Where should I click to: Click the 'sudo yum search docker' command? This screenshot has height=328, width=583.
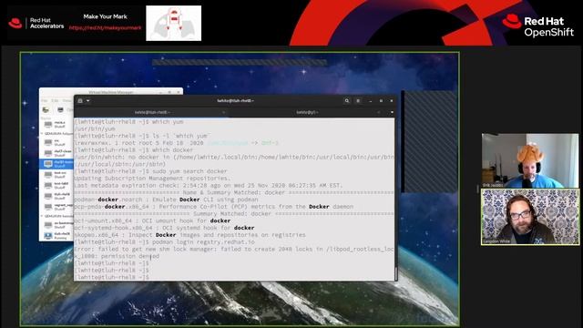point(151,171)
